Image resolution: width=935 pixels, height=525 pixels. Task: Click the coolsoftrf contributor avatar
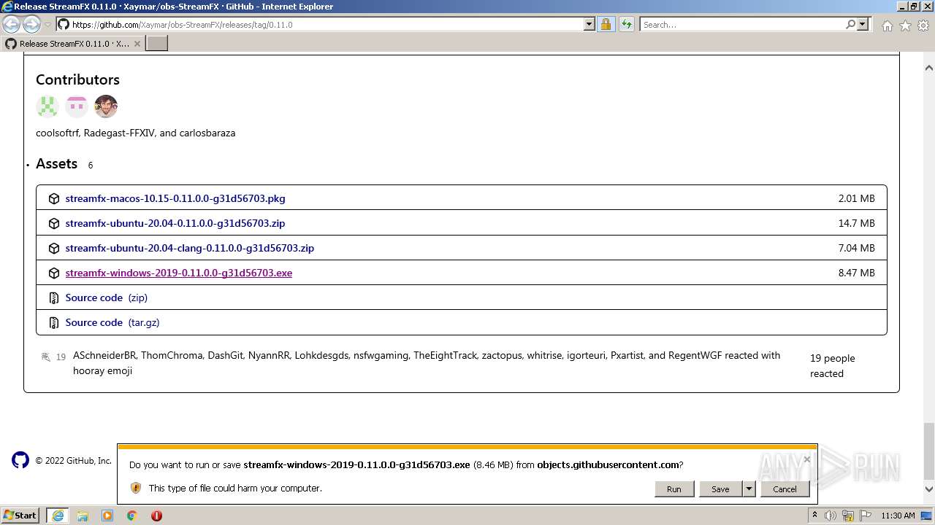47,106
